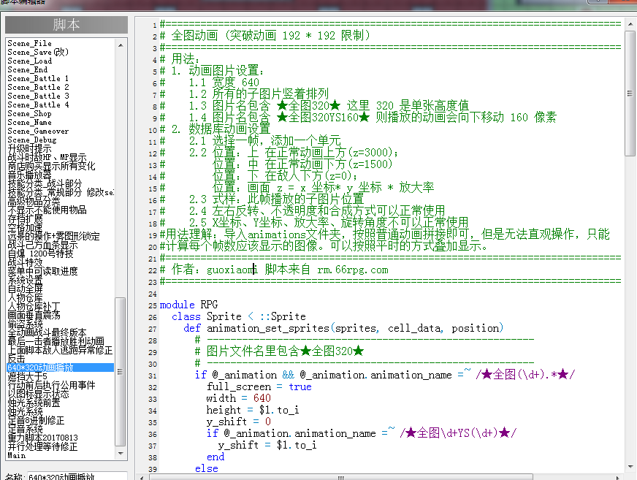The image size is (637, 480).
Task: Choose the Scene_Battle 3 script
Action: pyautogui.click(x=38, y=96)
